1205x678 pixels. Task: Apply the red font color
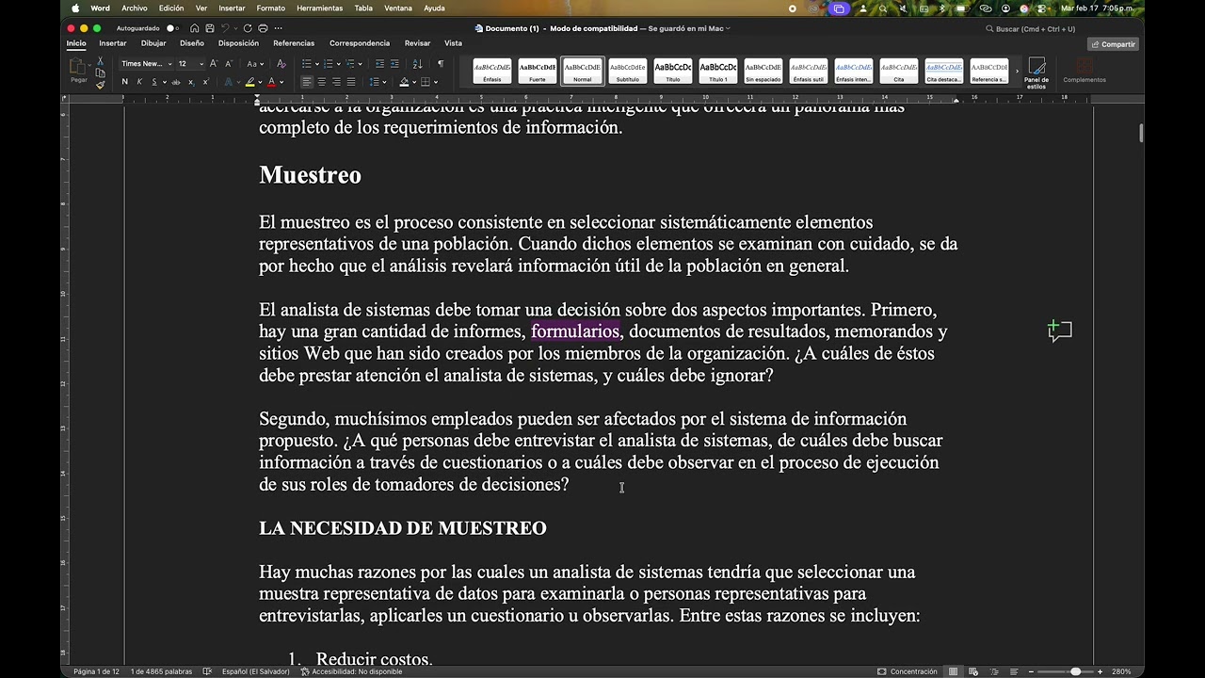(x=271, y=82)
